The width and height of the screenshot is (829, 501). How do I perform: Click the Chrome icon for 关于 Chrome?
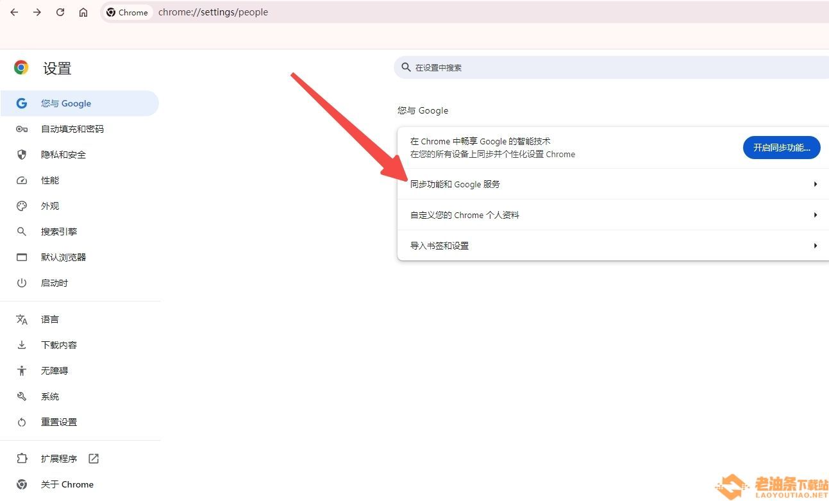click(22, 484)
